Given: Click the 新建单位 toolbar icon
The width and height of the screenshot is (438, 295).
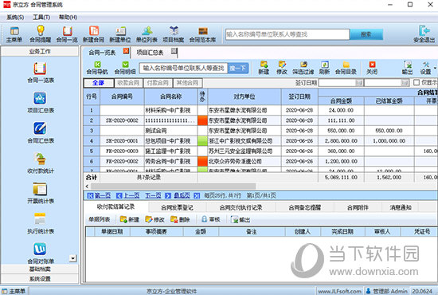Looking at the screenshot, I should [120, 34].
